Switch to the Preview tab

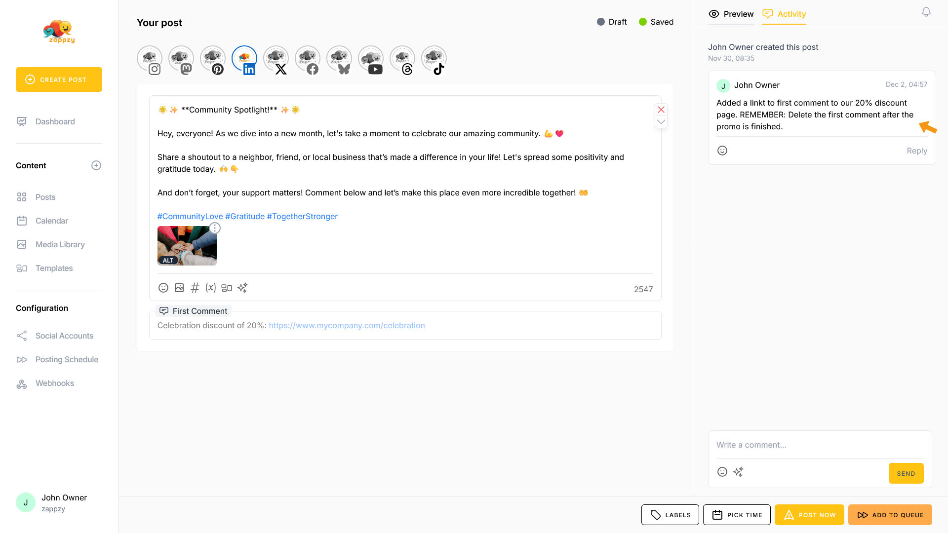[731, 14]
